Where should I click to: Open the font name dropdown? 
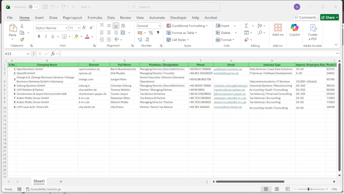point(66,28)
